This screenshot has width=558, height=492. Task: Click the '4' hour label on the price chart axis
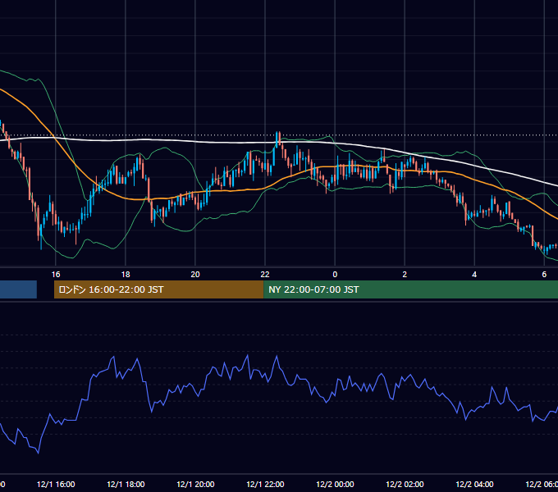tap(474, 275)
